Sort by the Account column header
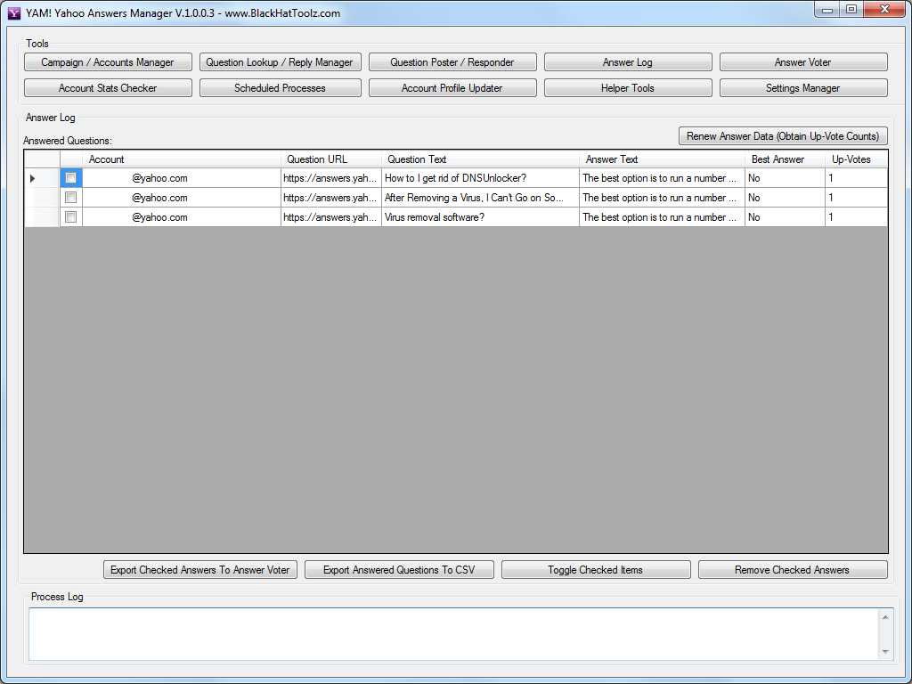 pyautogui.click(x=182, y=159)
